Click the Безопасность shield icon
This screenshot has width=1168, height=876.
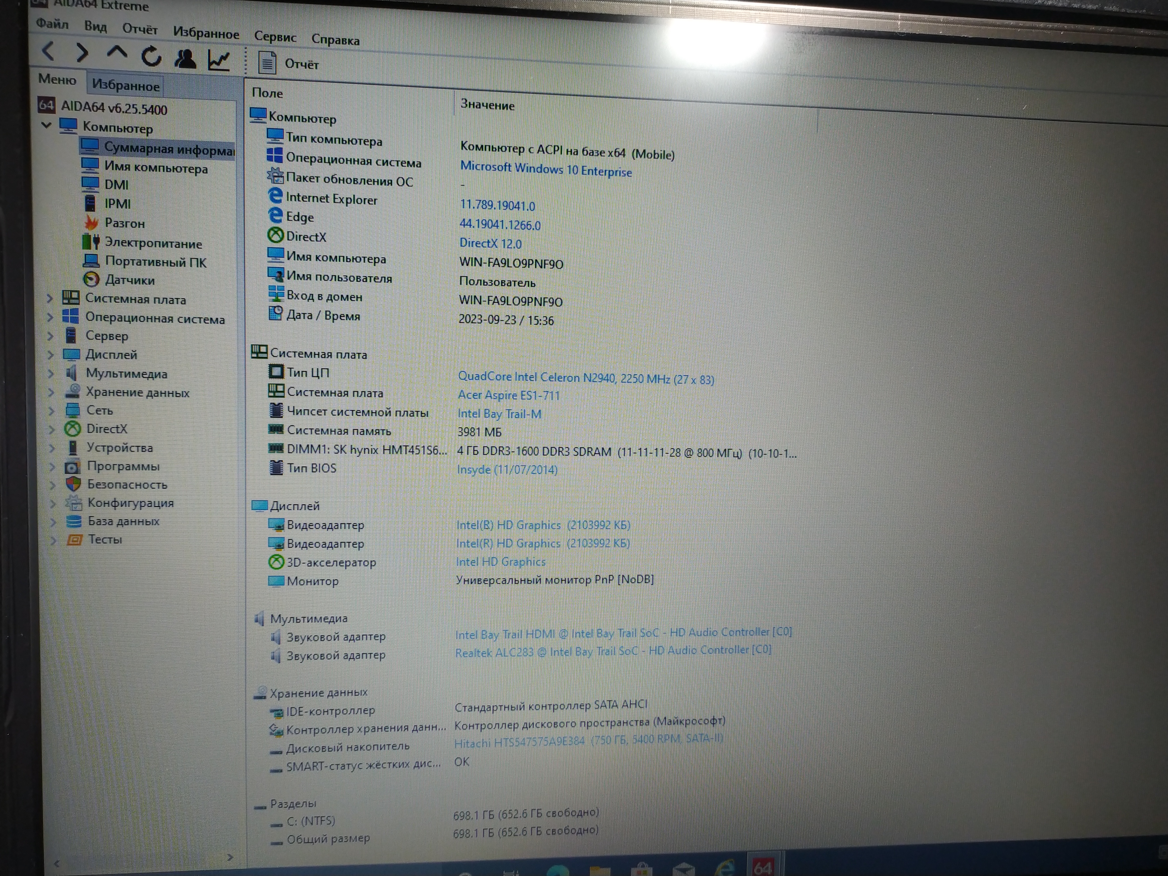pos(73,484)
